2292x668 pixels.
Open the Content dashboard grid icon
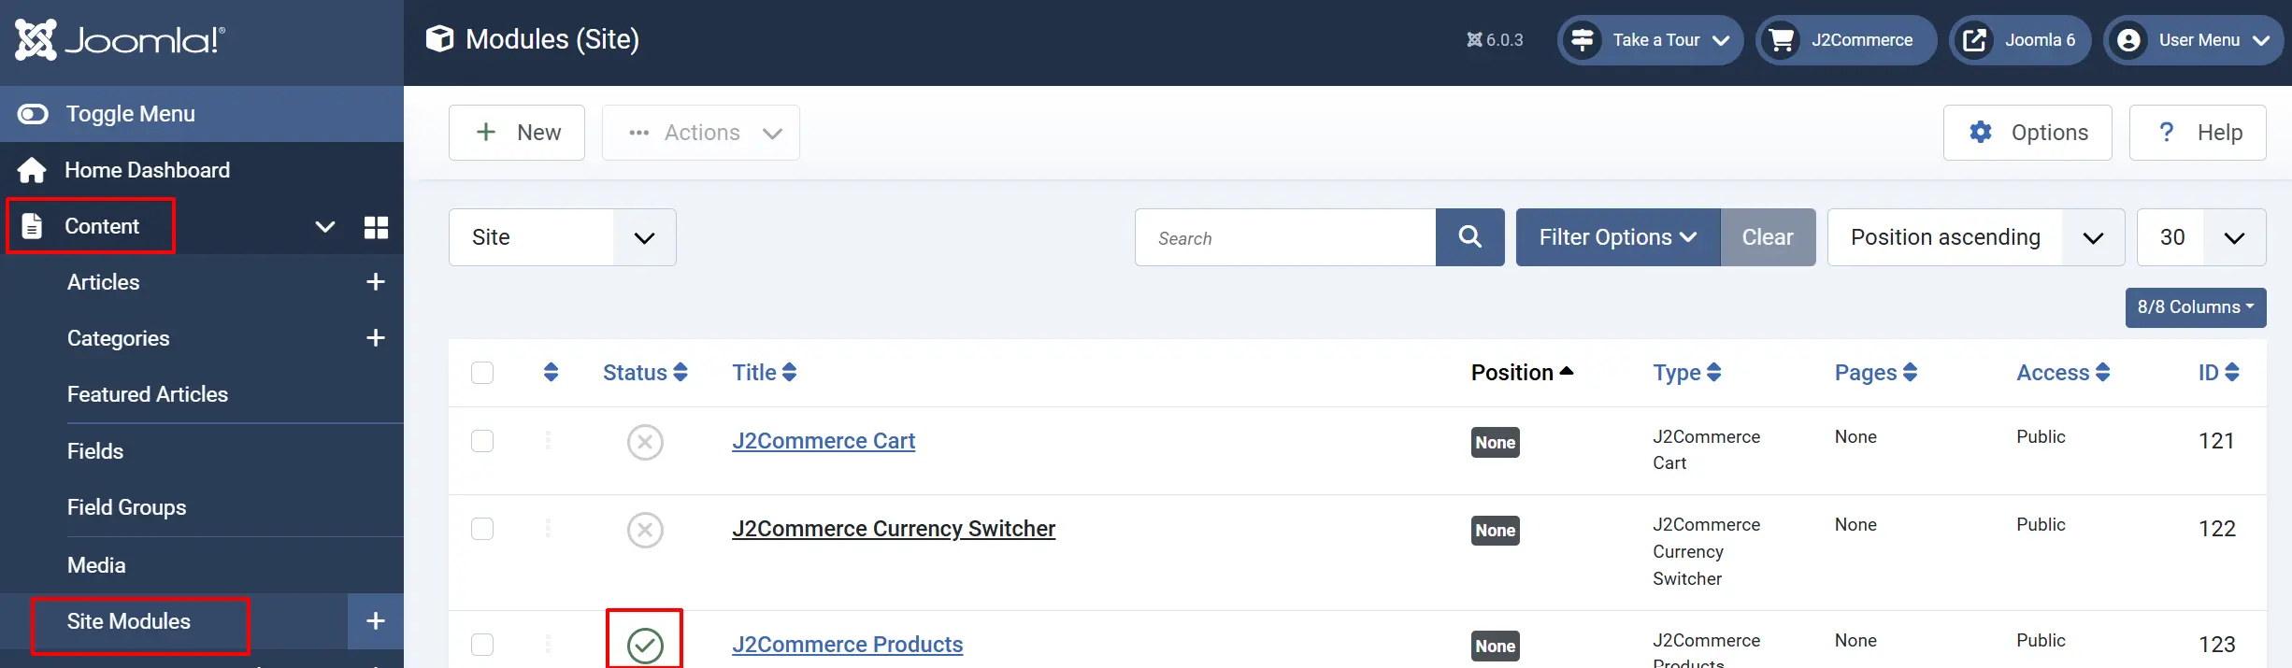[x=376, y=227]
